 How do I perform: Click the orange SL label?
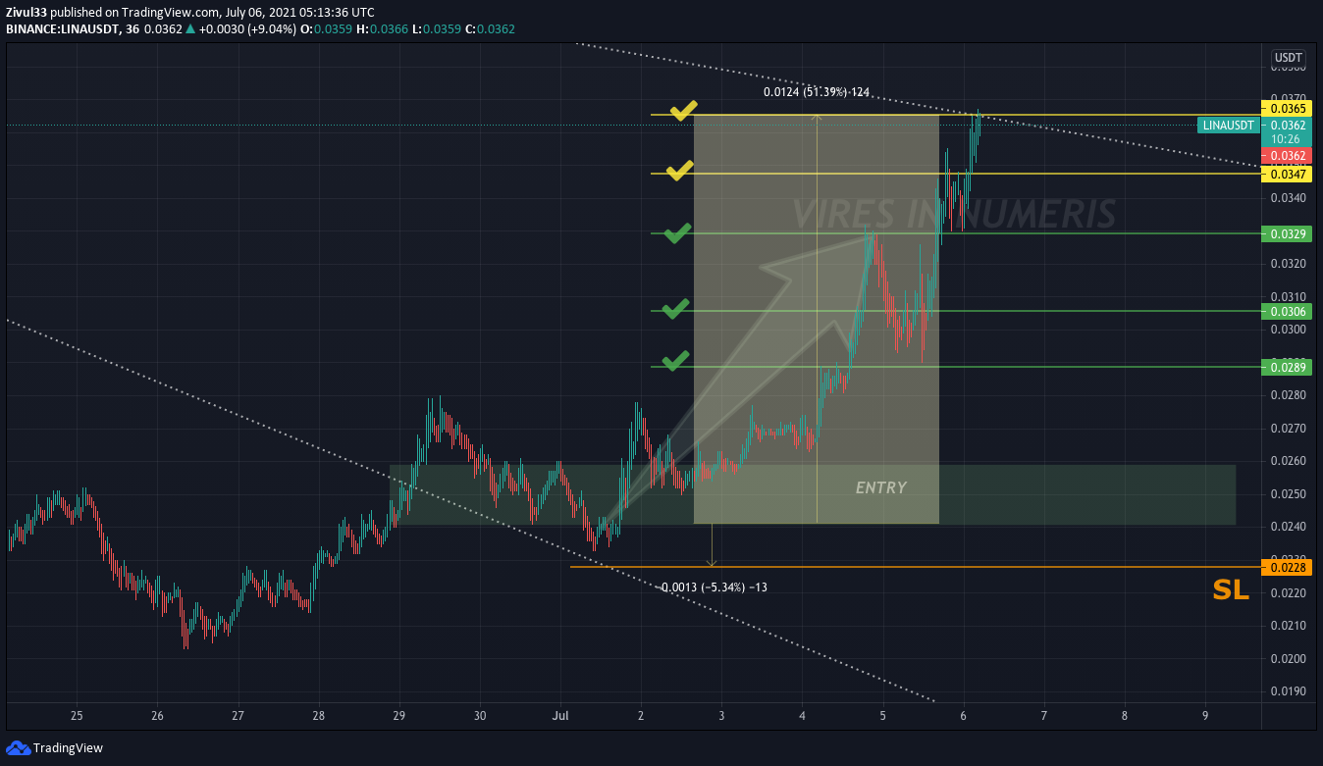1231,589
